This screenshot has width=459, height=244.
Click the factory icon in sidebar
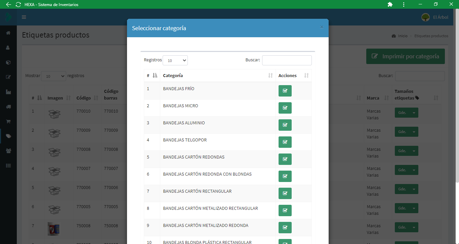(8, 92)
